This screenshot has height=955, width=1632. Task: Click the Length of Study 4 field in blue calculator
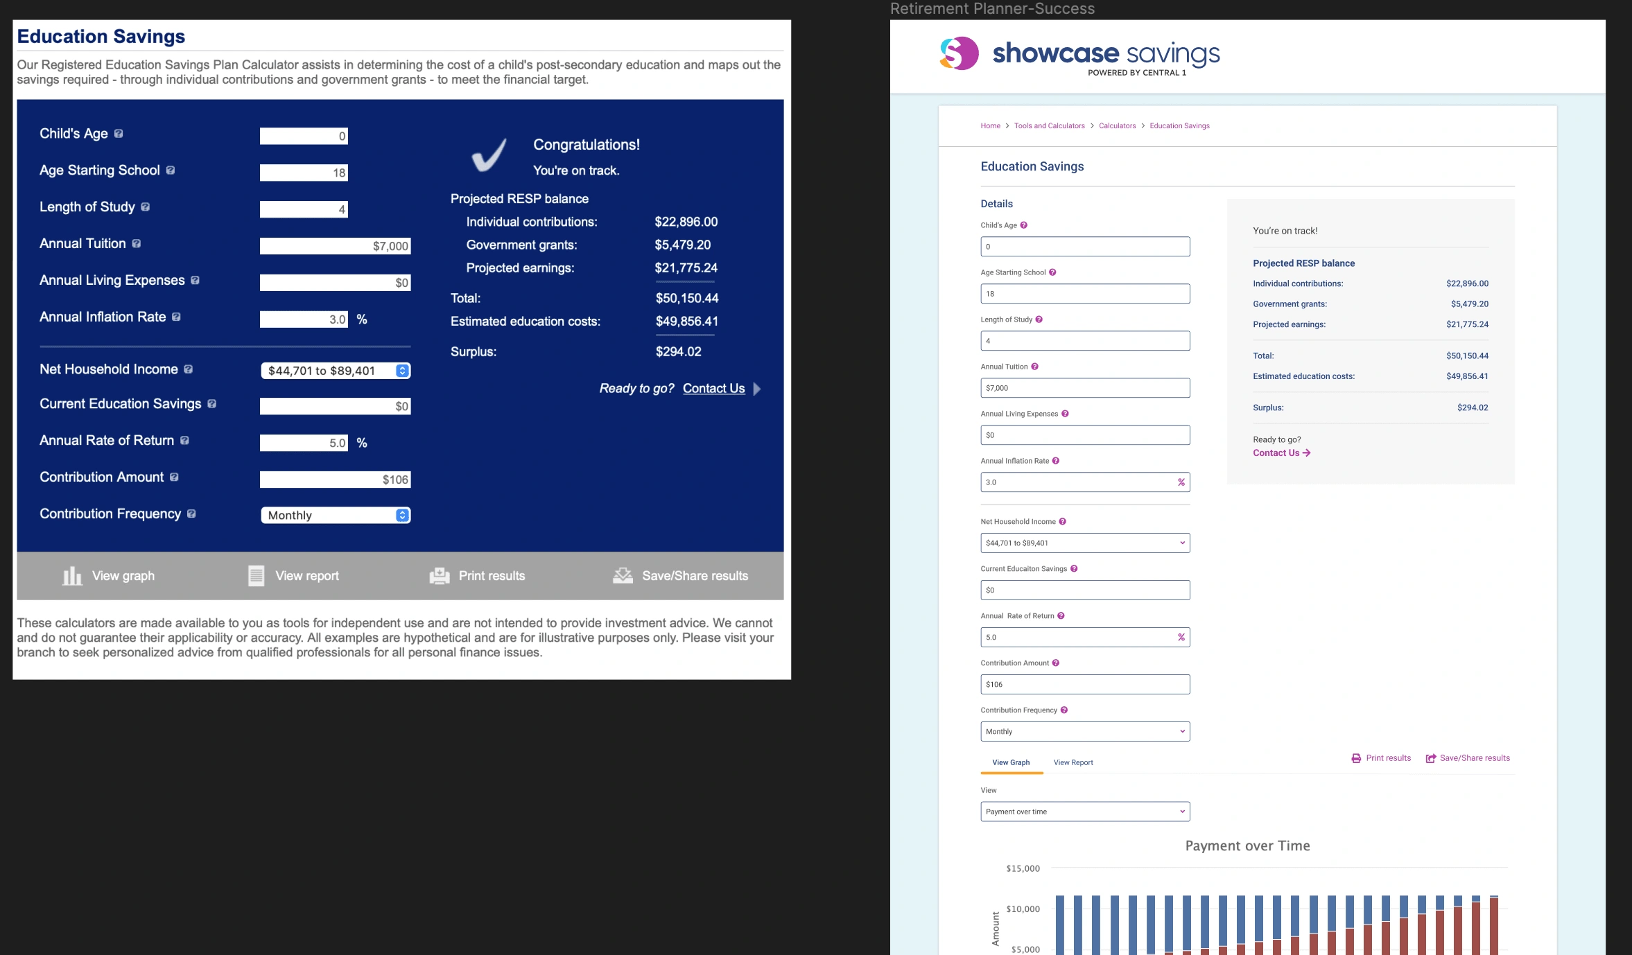click(x=304, y=209)
